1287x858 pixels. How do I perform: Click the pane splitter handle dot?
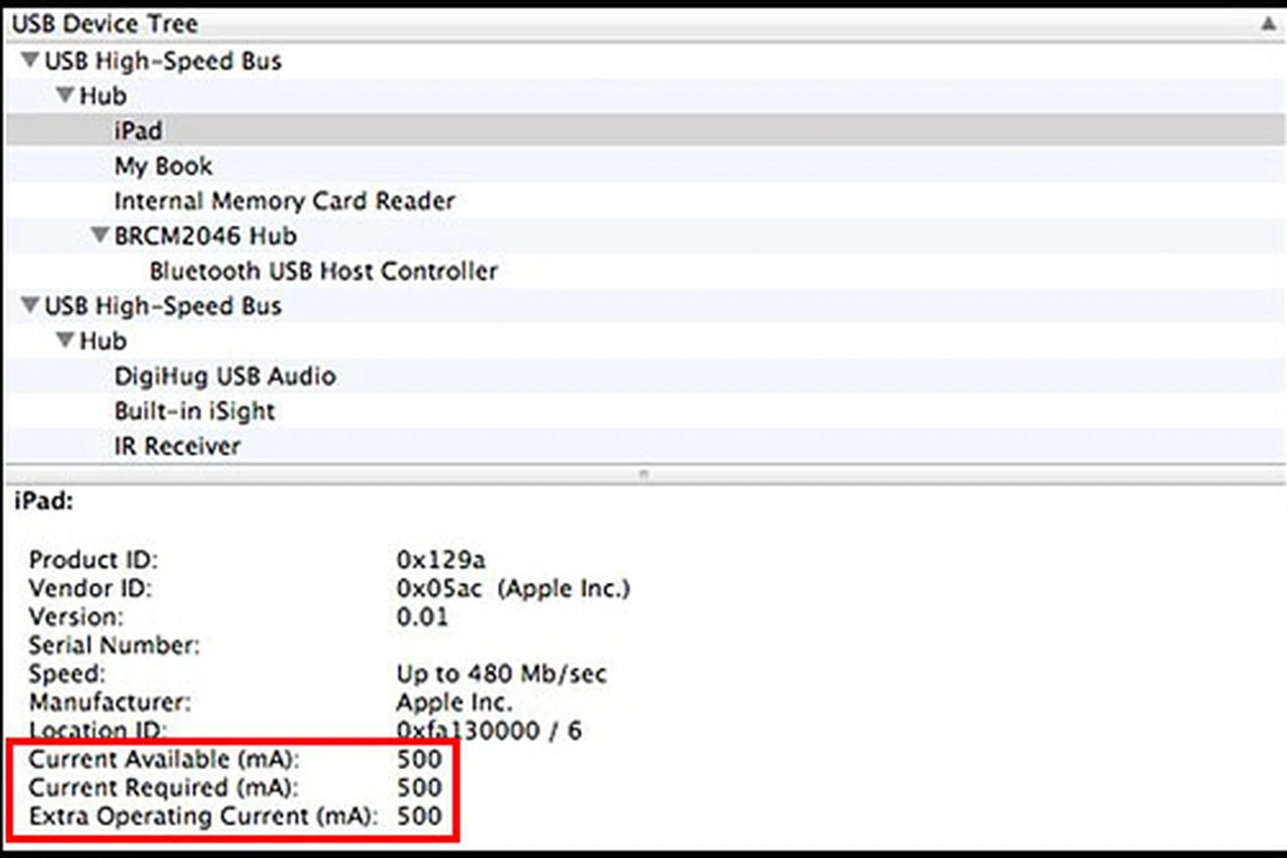point(643,475)
